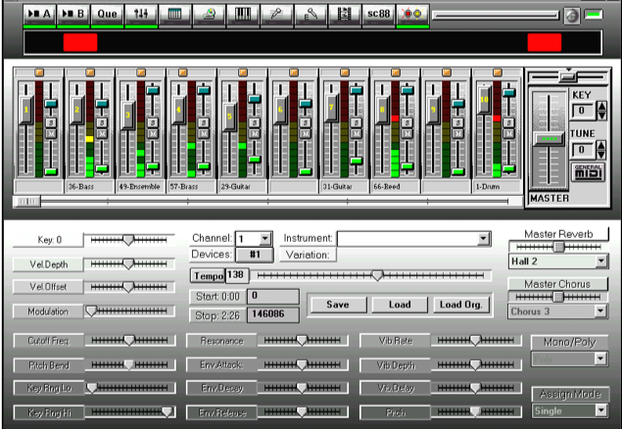This screenshot has width=622, height=429.
Task: Click the microphone toolbar icon
Action: coord(277,15)
